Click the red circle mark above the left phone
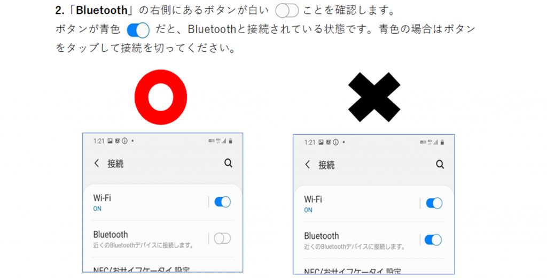Screen dimensions: 547x278 pyautogui.click(x=161, y=97)
